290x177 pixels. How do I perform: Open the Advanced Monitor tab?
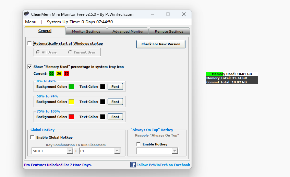tap(128, 32)
